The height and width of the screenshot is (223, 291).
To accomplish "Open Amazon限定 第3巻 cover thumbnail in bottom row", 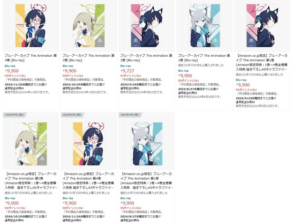I will (x=31, y=144).
